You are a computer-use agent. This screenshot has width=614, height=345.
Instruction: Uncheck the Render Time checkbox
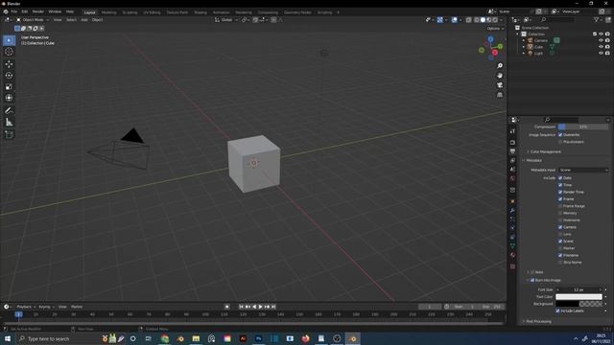pos(560,192)
